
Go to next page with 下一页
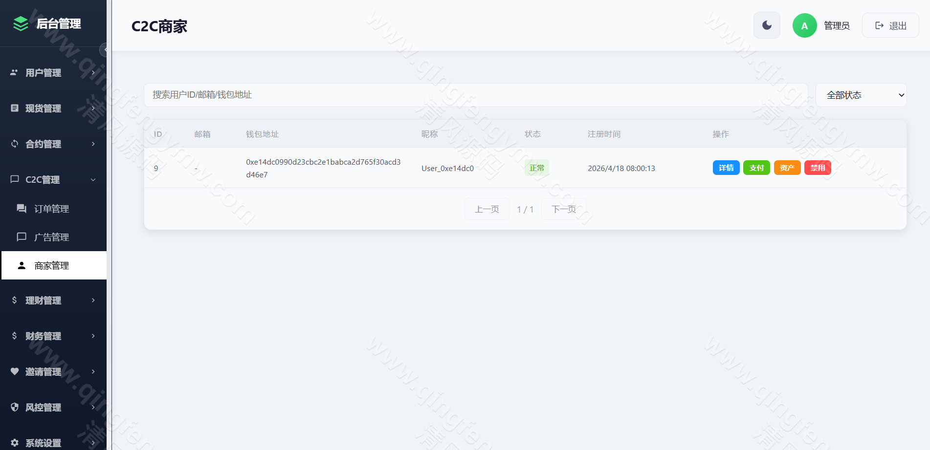pyautogui.click(x=564, y=209)
